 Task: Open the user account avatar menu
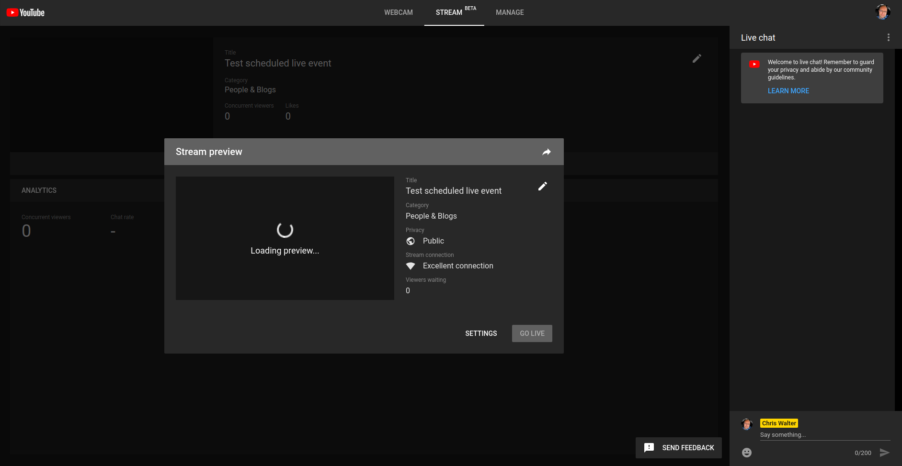[882, 12]
